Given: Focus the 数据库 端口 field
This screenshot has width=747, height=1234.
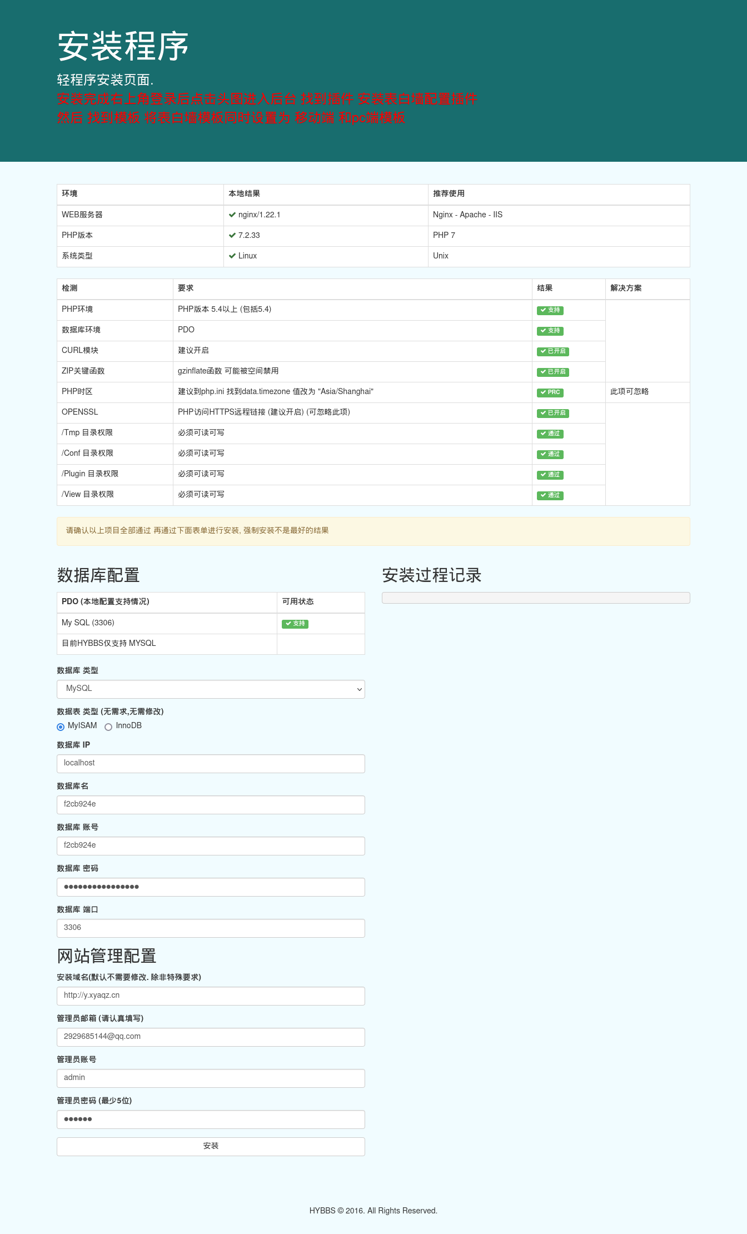Looking at the screenshot, I should 211,928.
